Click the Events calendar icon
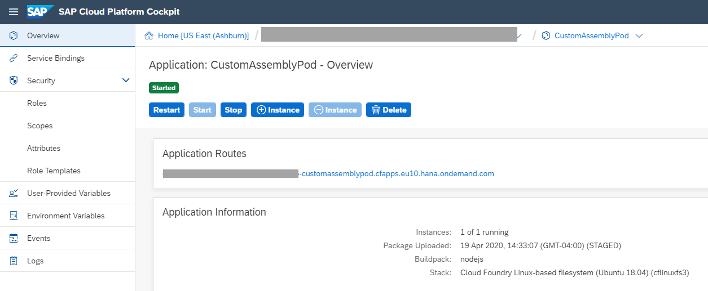The image size is (708, 291). pos(14,238)
